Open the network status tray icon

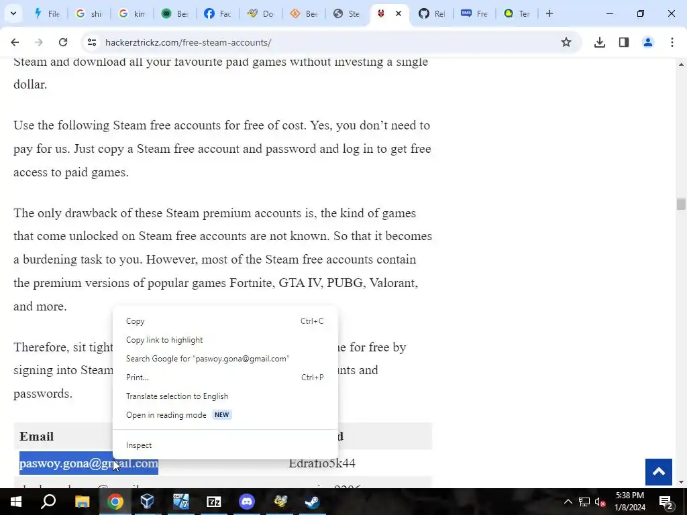584,502
